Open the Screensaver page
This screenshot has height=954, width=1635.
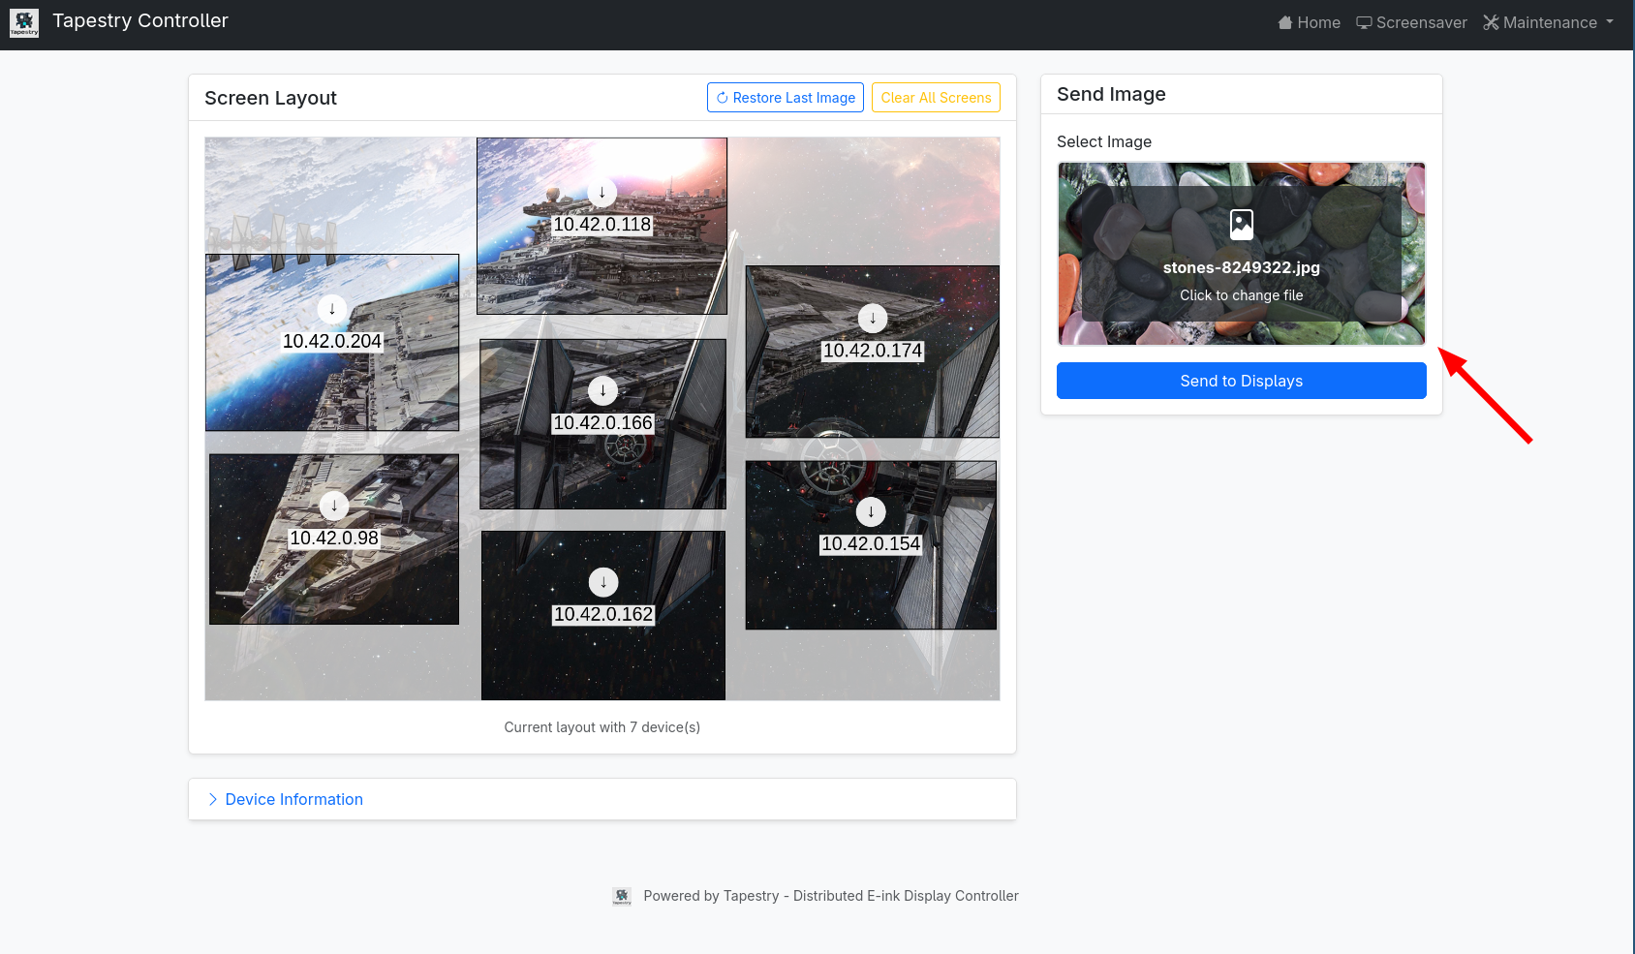pos(1411,22)
